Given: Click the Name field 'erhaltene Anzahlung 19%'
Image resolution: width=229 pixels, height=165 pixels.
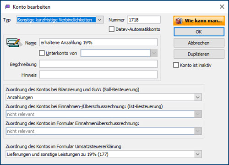Looking at the screenshot, I should 98,43.
